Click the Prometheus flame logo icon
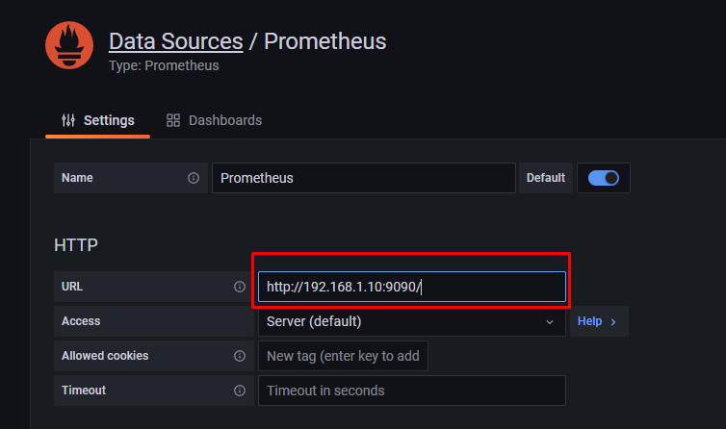 click(69, 45)
